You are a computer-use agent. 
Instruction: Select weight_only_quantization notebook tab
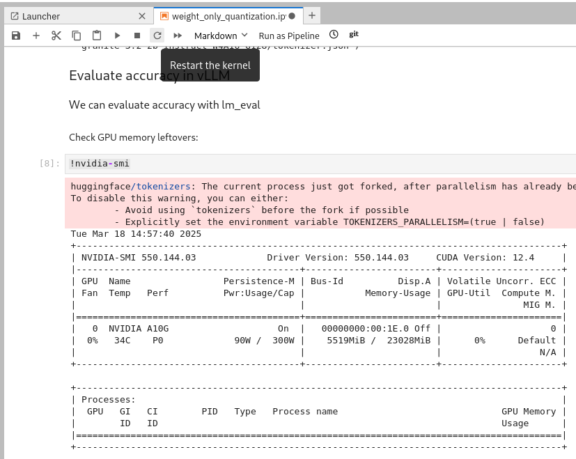228,16
